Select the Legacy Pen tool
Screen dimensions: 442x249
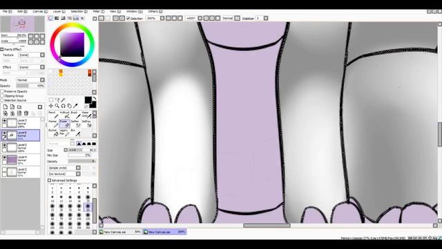[64, 132]
